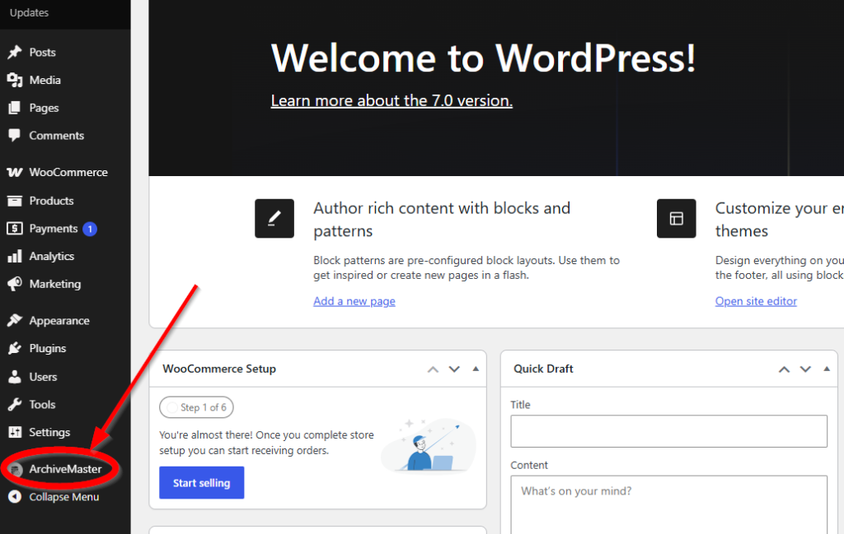
Task: Click the Open site editor link
Action: (x=756, y=301)
